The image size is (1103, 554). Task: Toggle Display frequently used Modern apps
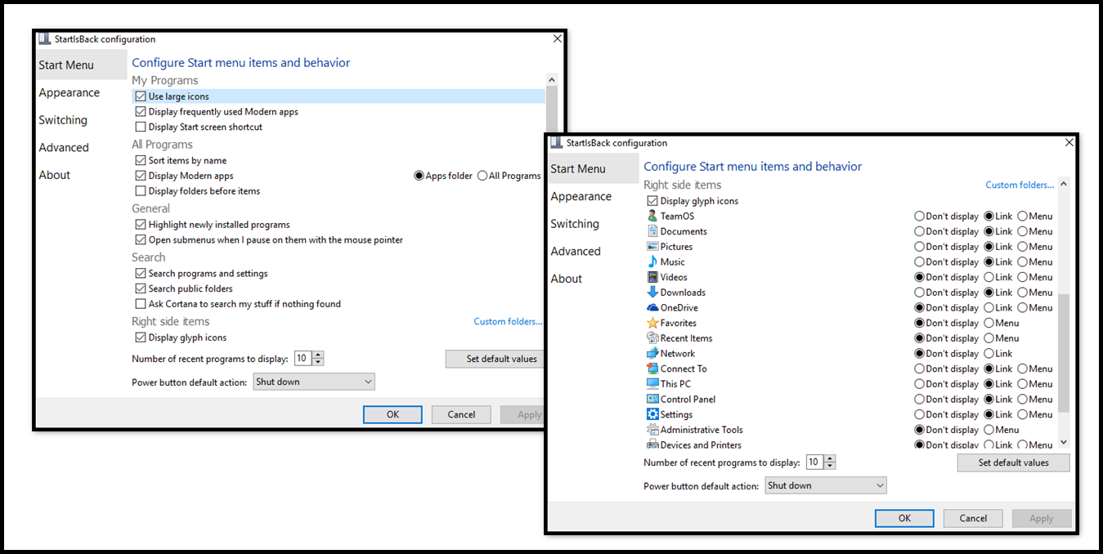click(x=141, y=112)
